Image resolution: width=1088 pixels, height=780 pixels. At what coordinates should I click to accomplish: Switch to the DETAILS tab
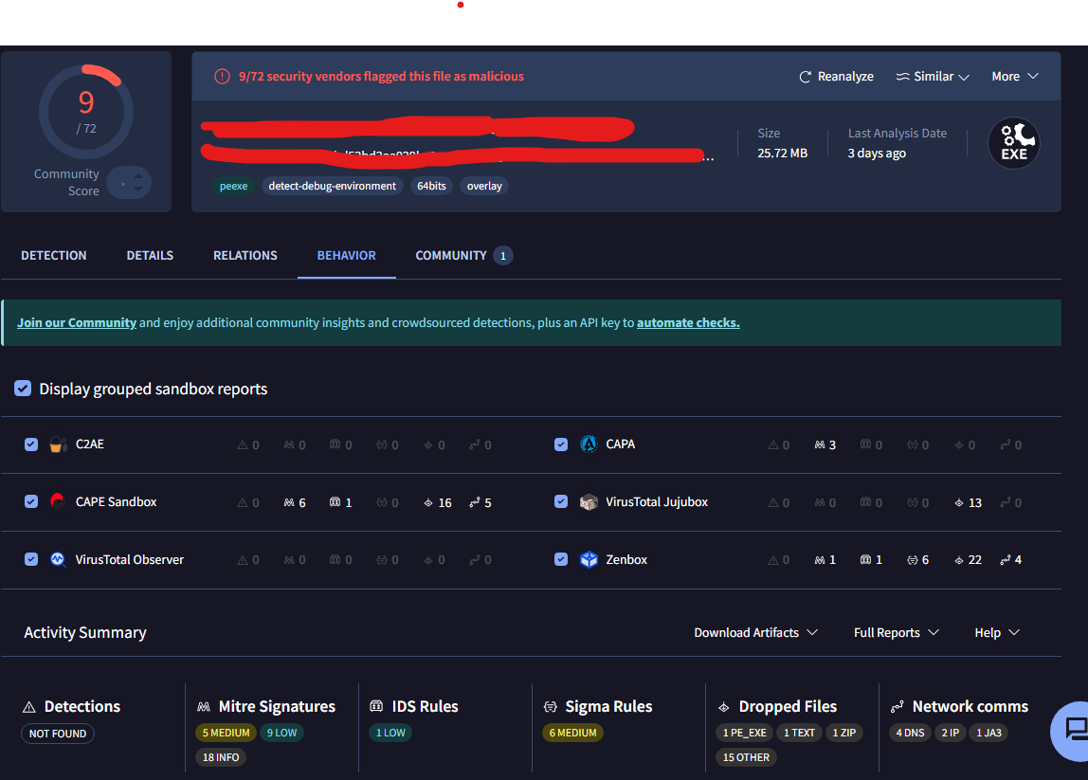point(150,255)
